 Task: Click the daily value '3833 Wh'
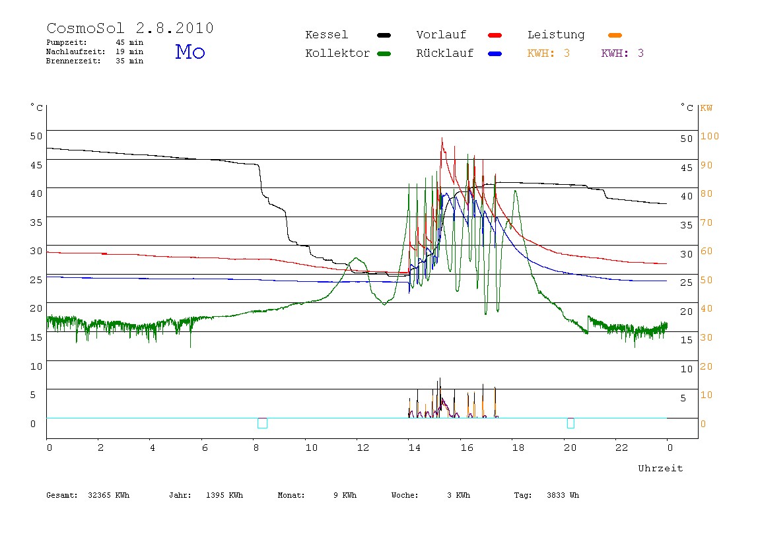pos(563,495)
